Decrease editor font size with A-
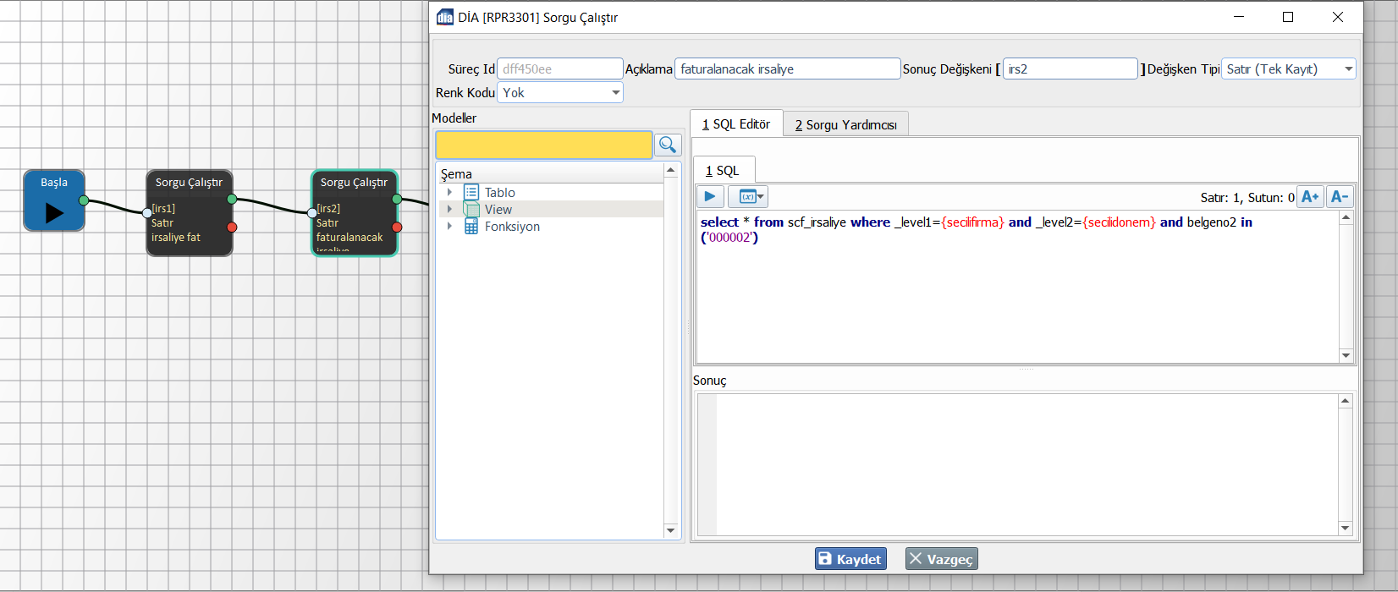 coord(1339,197)
